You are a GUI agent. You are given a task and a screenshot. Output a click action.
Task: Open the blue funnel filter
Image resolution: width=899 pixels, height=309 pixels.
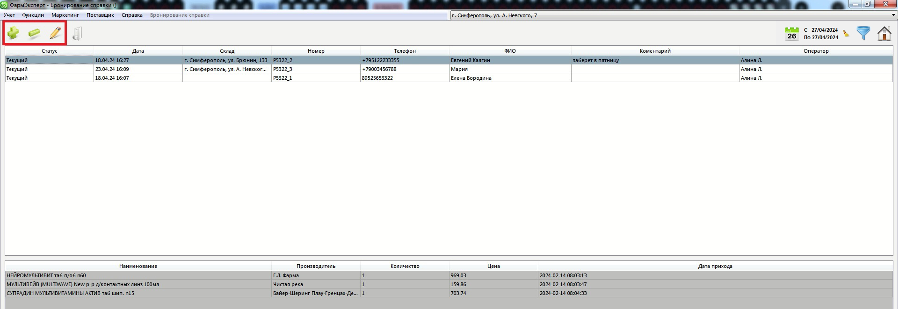tap(863, 33)
